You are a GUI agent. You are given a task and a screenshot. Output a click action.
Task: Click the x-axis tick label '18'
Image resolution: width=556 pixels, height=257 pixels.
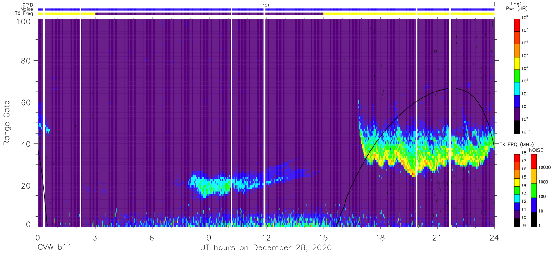coord(380,238)
